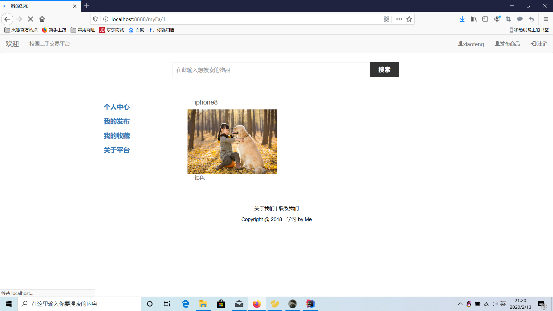Open the 我的收藏 sidebar link
The image size is (553, 311).
pyautogui.click(x=116, y=135)
